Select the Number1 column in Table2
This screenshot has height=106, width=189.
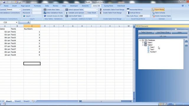(153, 52)
